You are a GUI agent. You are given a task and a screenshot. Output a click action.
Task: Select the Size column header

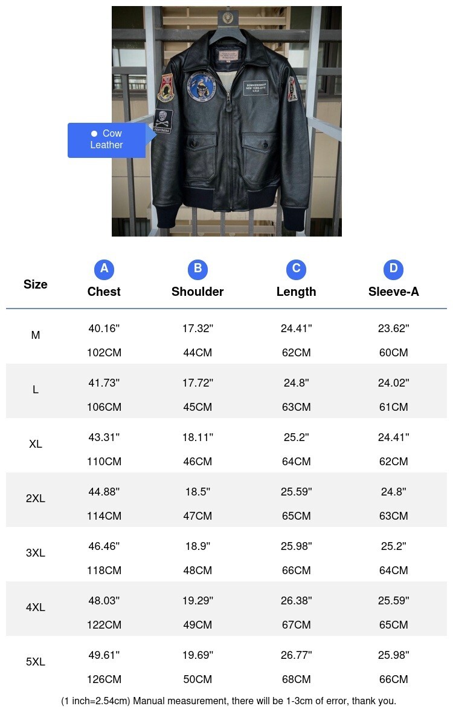point(36,284)
